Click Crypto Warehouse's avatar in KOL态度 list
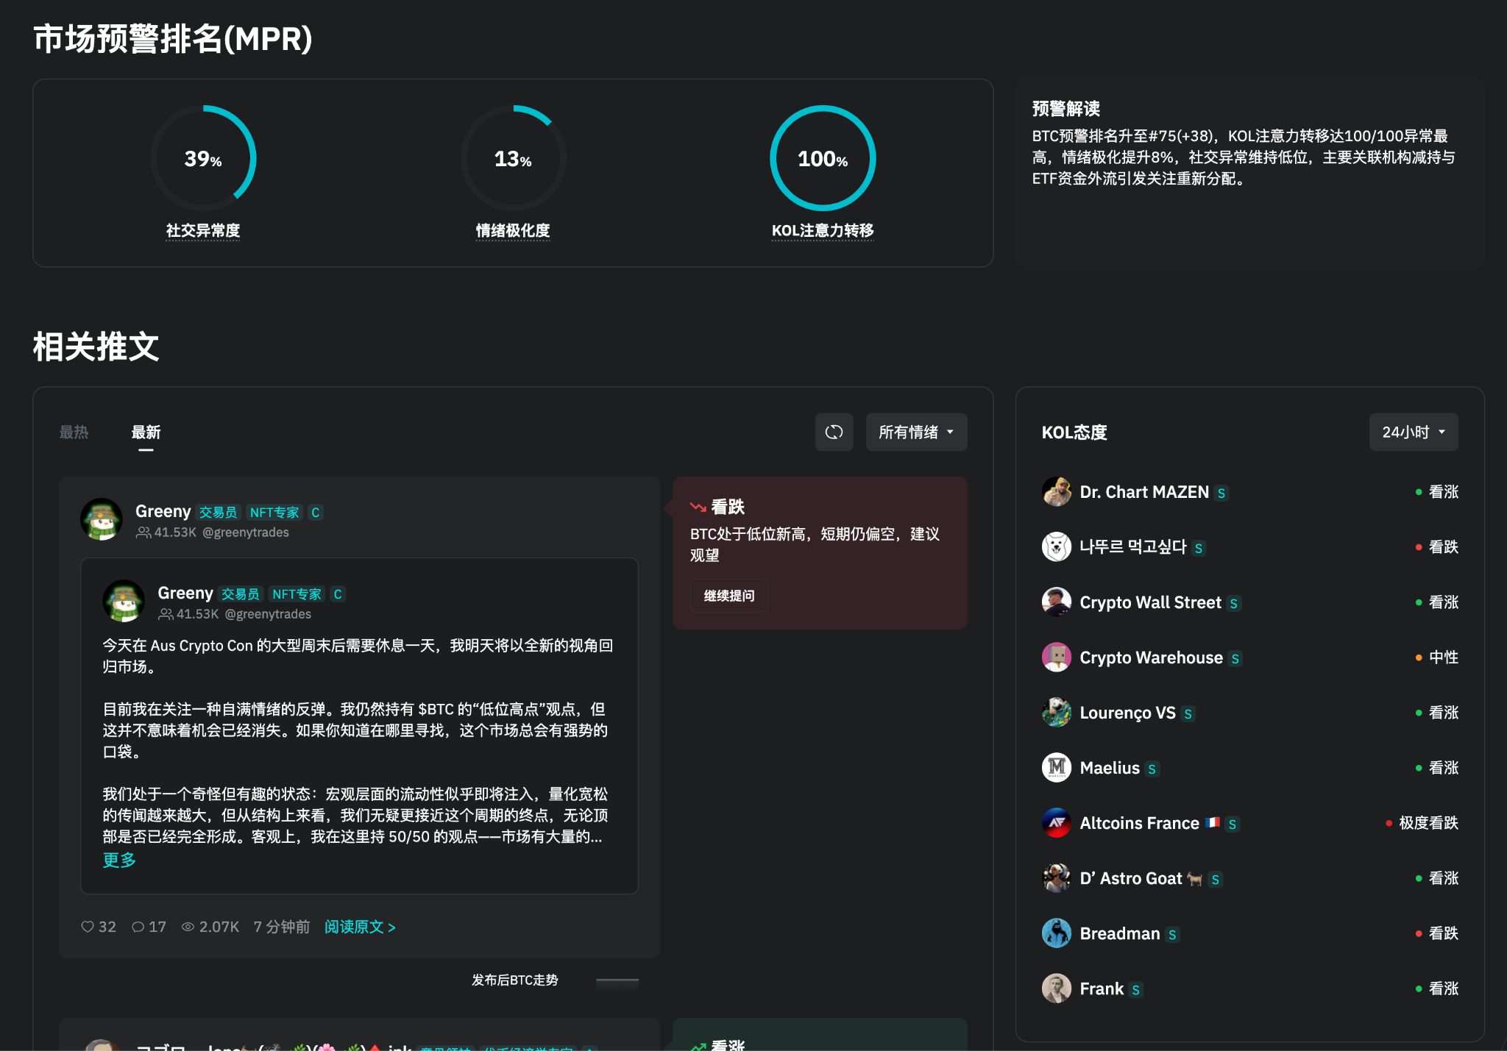 point(1057,657)
